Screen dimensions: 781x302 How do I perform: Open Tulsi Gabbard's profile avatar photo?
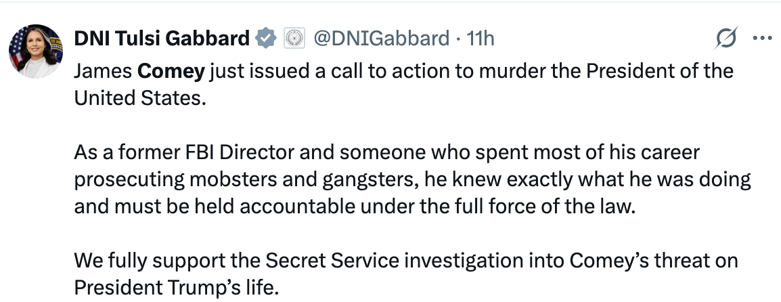pos(36,51)
